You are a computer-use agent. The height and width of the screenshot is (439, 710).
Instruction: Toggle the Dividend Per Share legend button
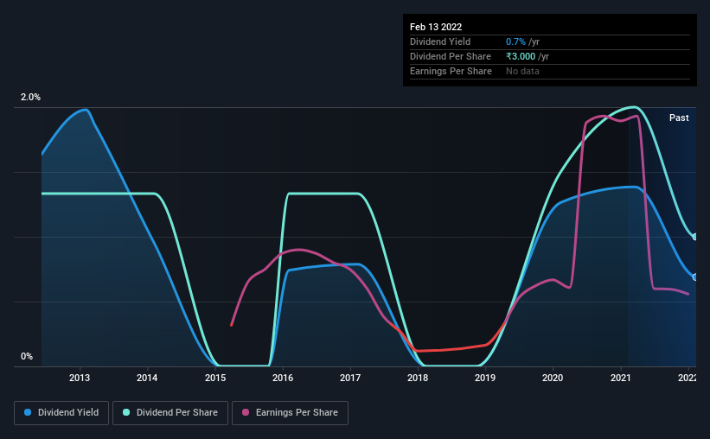(170, 413)
